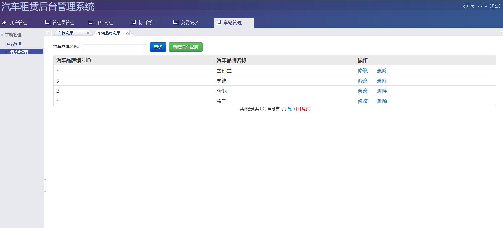Click the list icon beside 管理员管理
Screen dimensions: 503x228
48,22
